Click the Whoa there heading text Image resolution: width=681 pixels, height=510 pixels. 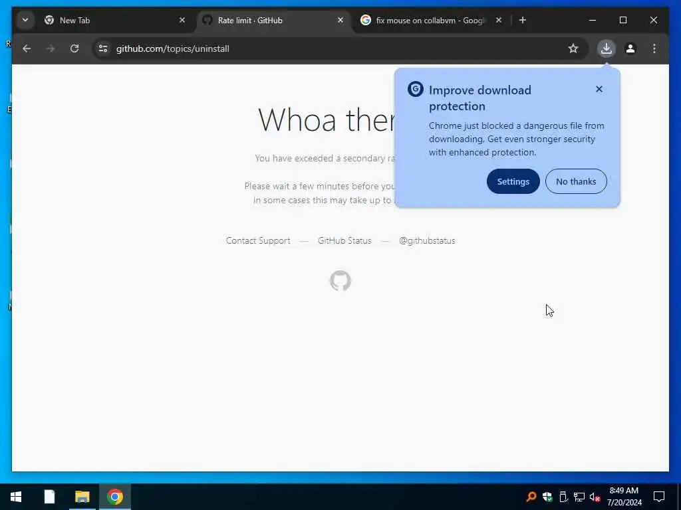coord(327,120)
